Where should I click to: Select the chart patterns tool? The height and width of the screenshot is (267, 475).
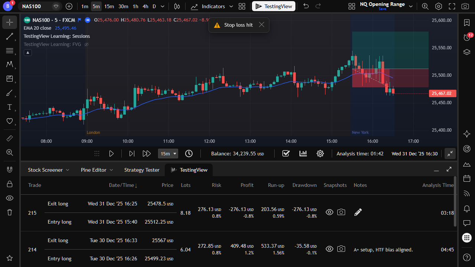pyautogui.click(x=10, y=65)
